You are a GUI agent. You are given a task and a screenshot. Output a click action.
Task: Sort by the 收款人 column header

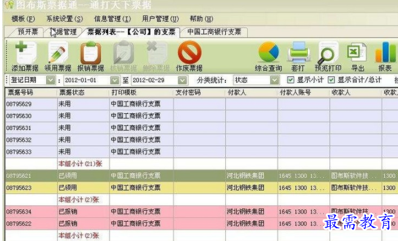[x=356, y=93]
